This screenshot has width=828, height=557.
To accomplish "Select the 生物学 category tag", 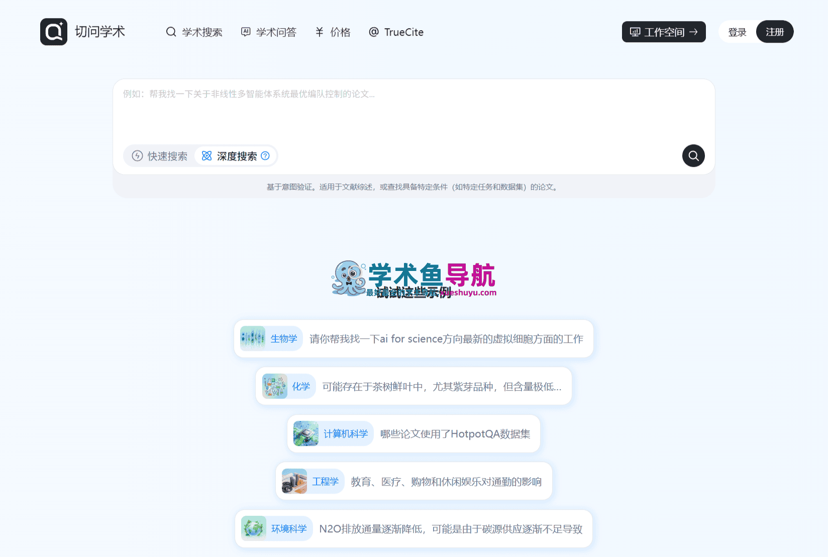I will (x=284, y=339).
